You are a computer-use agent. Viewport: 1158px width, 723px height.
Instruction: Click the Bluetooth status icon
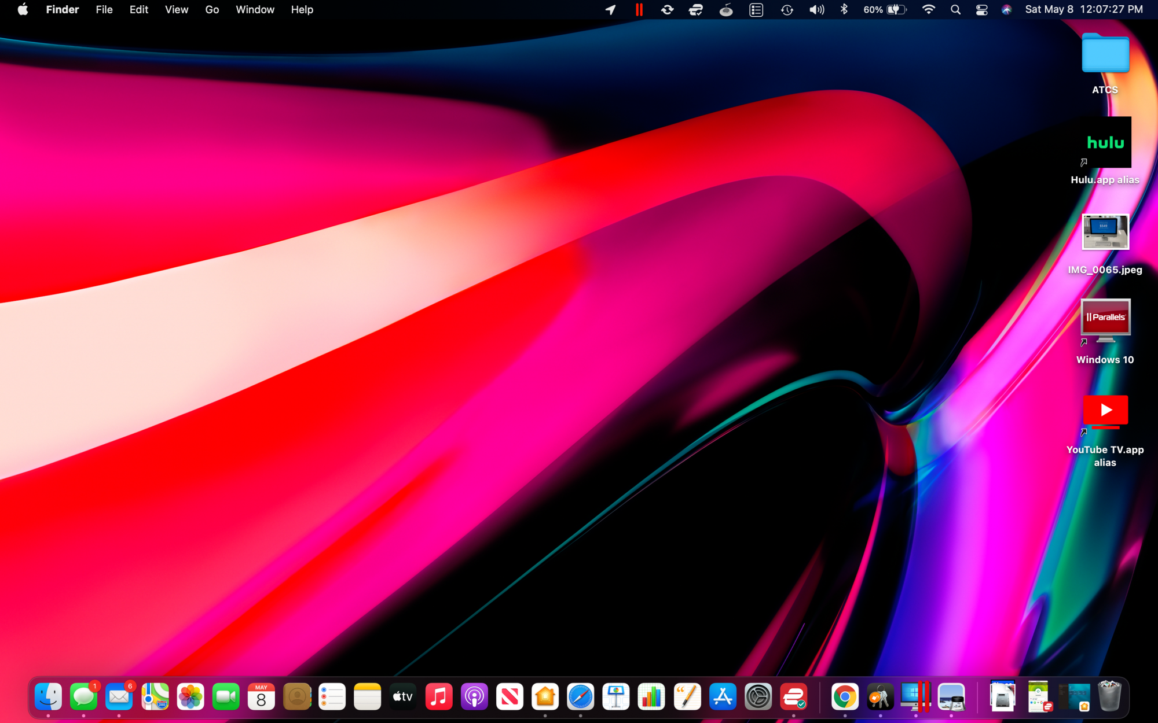(844, 10)
